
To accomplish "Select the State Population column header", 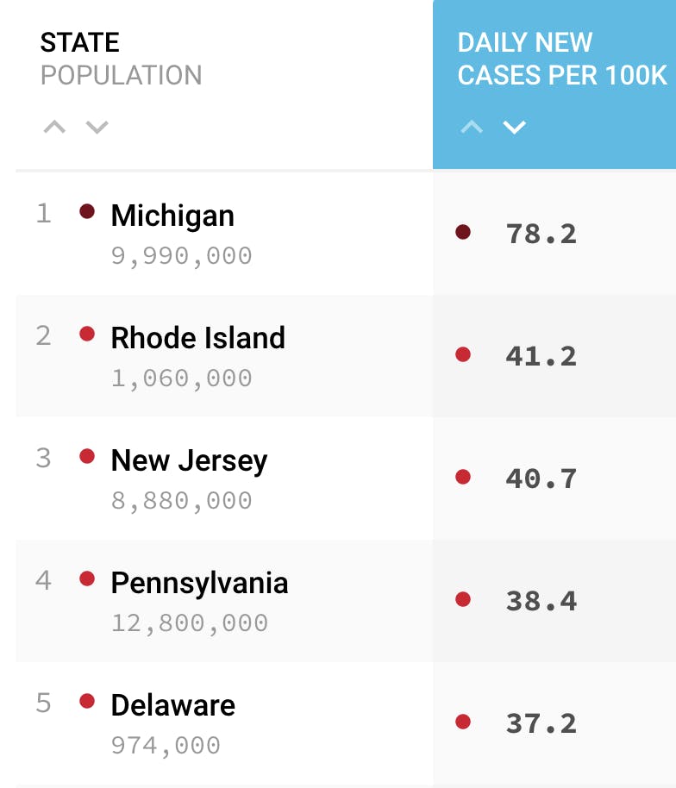I will pyautogui.click(x=121, y=59).
